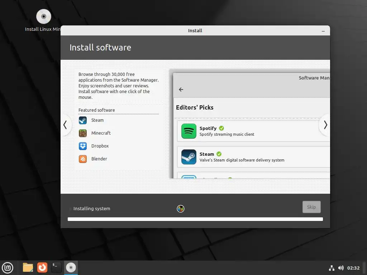
Task: Click the 'Dropbox' label
Action: tap(100, 146)
